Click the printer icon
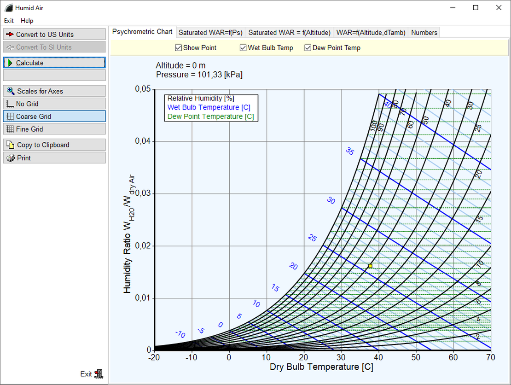 11,158
